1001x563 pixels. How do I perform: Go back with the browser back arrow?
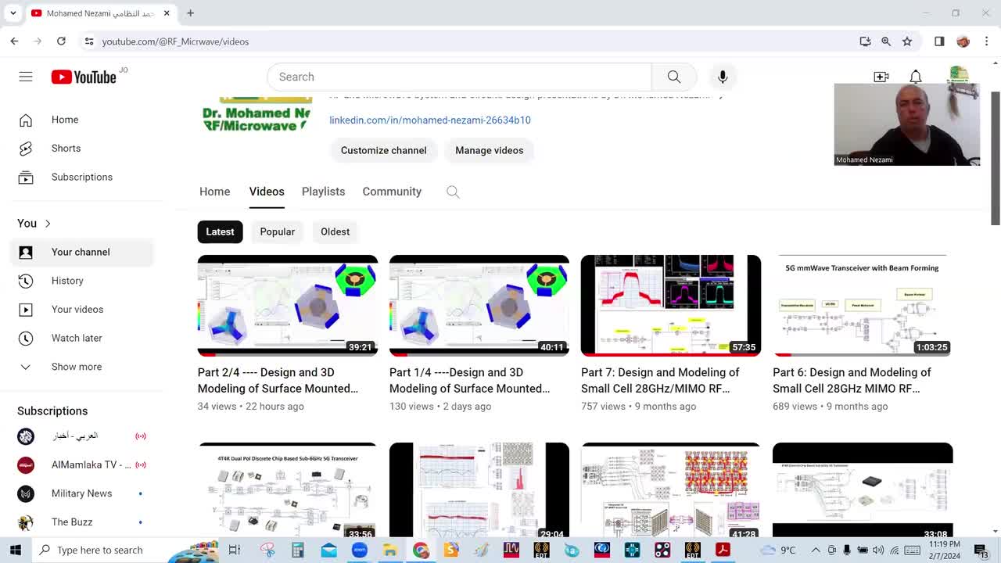click(15, 41)
